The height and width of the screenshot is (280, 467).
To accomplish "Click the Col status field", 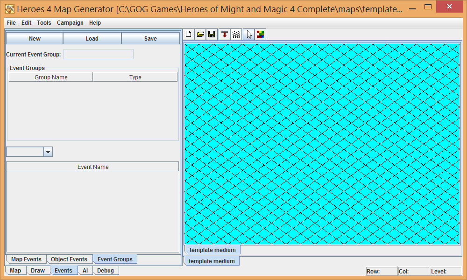I will [x=414, y=272].
